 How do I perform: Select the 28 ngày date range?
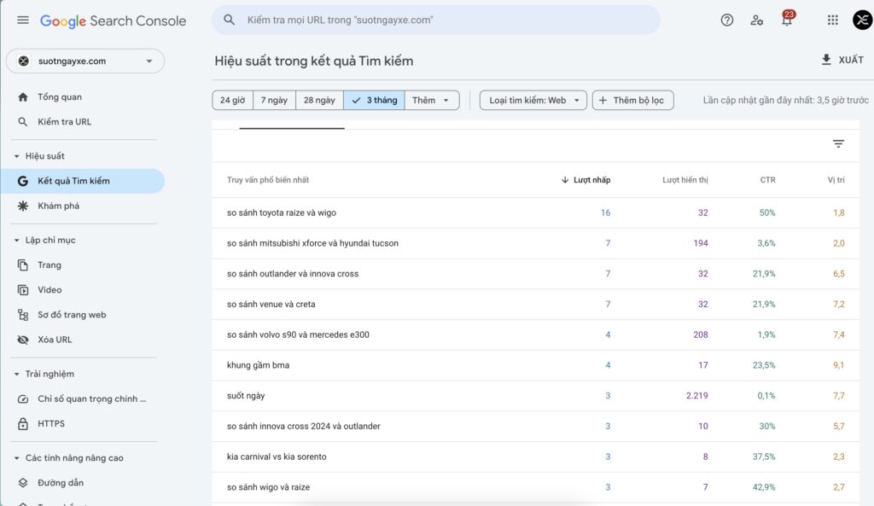pyautogui.click(x=319, y=101)
